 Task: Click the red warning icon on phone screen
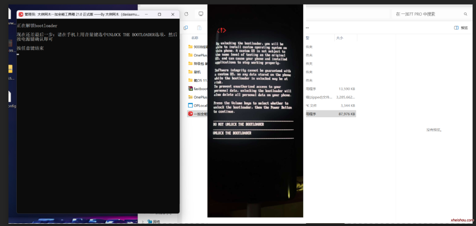coord(222,30)
